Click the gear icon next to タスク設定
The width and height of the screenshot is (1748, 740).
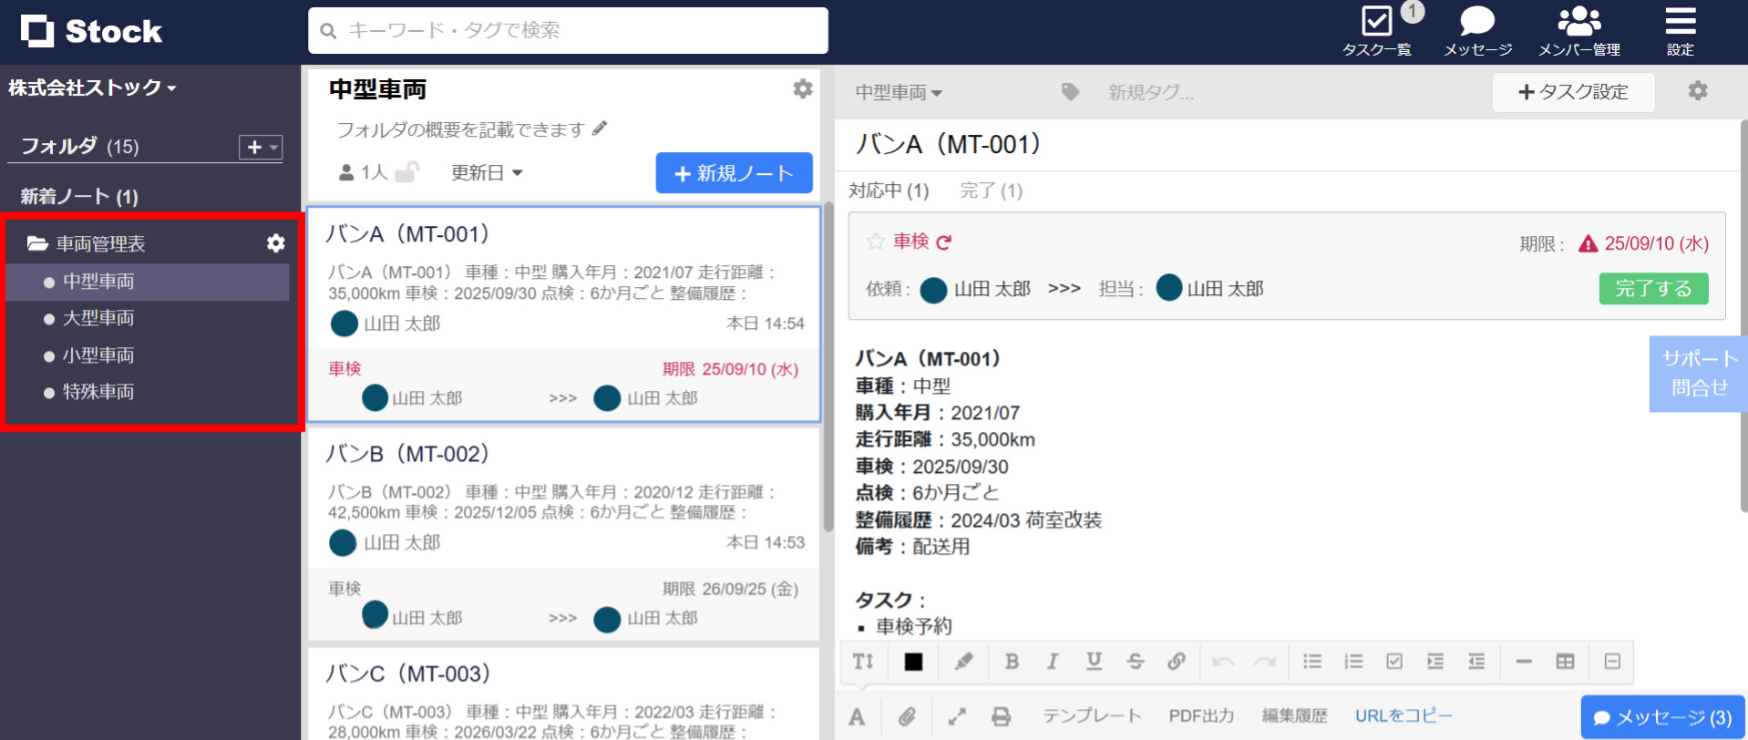coord(1698,91)
